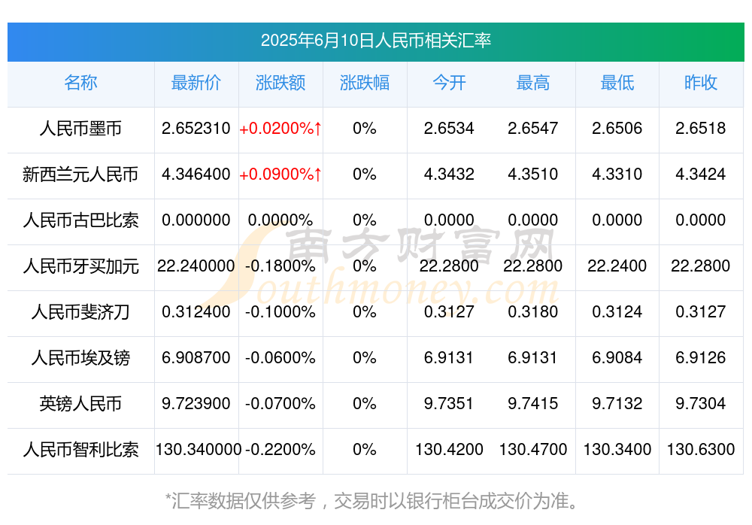The width and height of the screenshot is (752, 525).
Task: Click the -0.1000% change value
Action: pyautogui.click(x=280, y=311)
